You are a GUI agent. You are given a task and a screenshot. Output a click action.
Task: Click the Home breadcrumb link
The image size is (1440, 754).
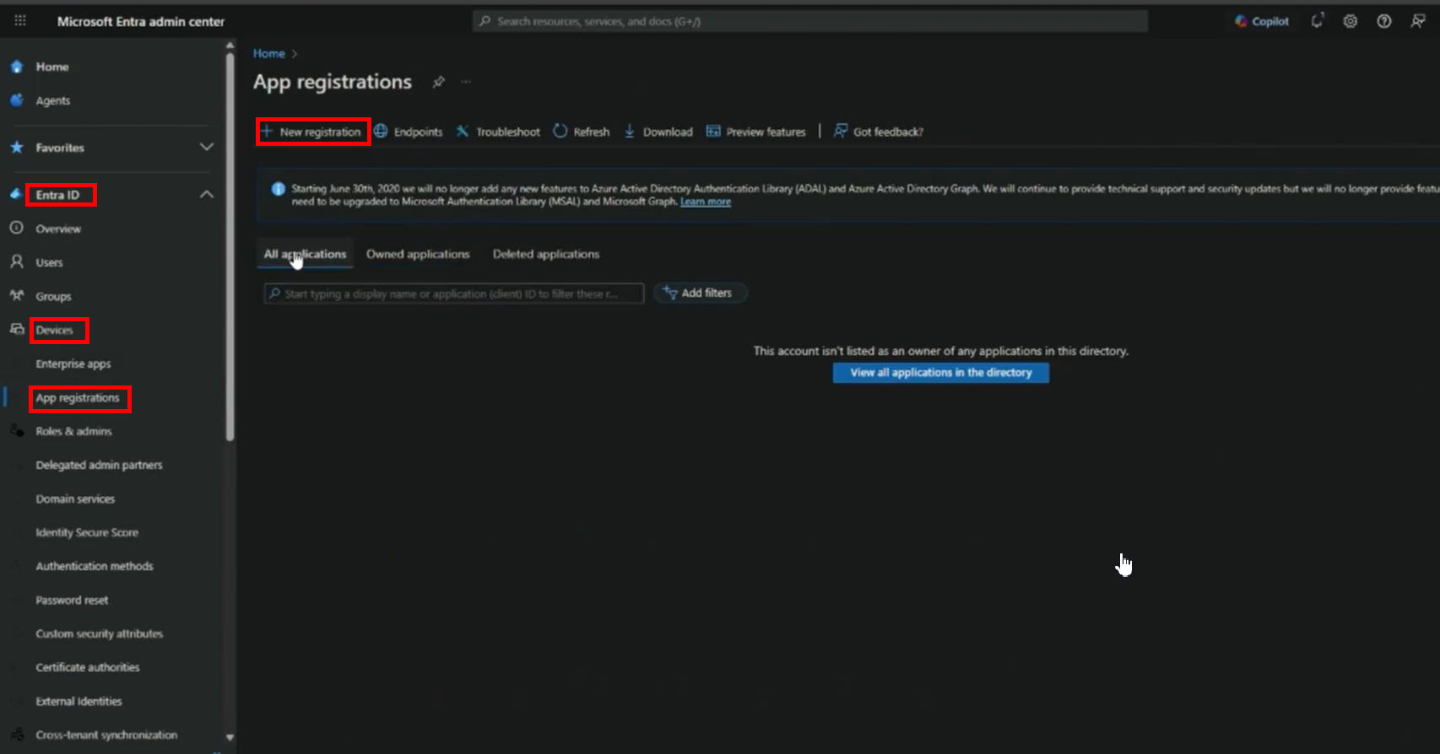pyautogui.click(x=269, y=53)
